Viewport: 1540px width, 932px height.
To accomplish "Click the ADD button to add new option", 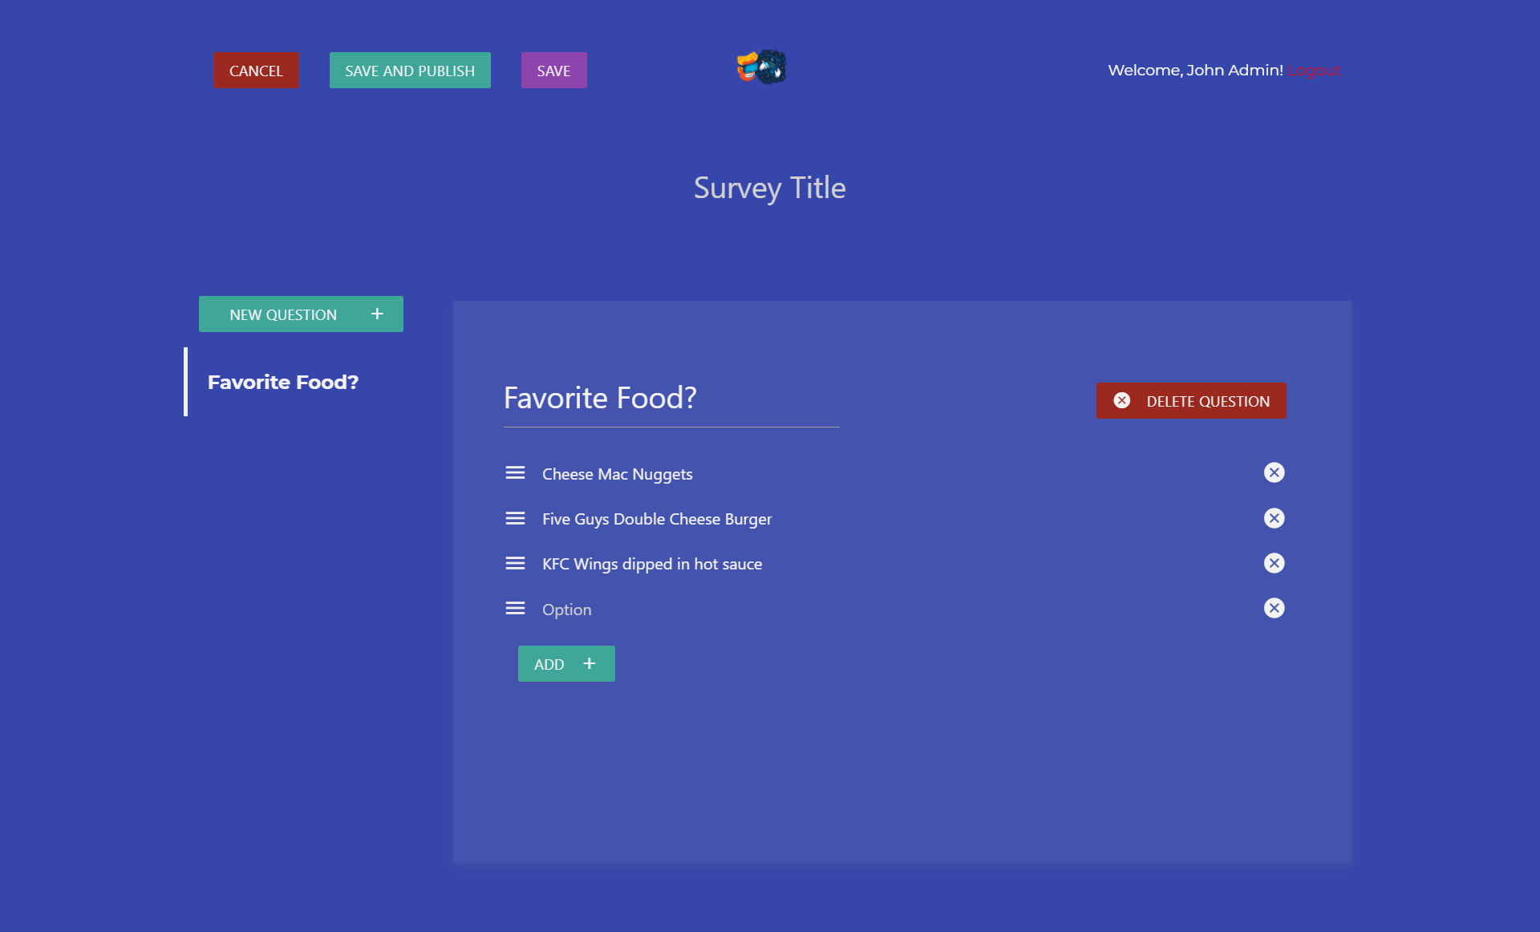I will (x=565, y=663).
